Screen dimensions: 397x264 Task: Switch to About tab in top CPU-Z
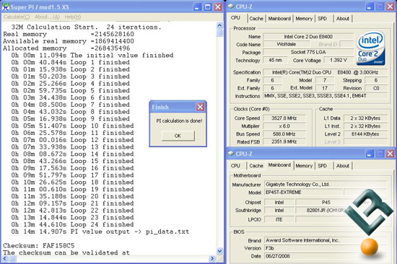pyautogui.click(x=343, y=19)
